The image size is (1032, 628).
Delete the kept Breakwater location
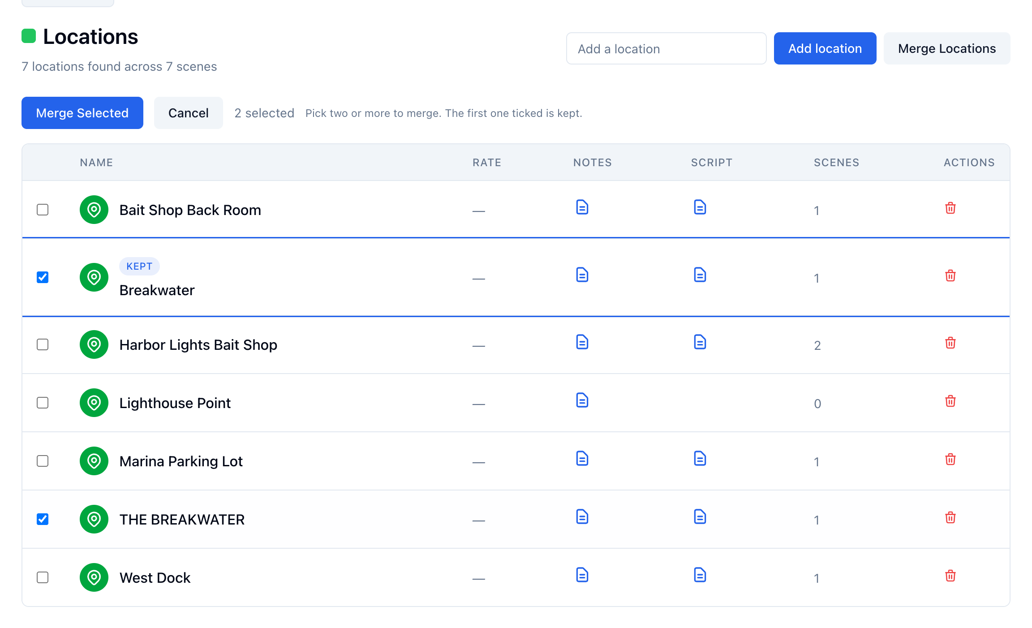point(950,276)
